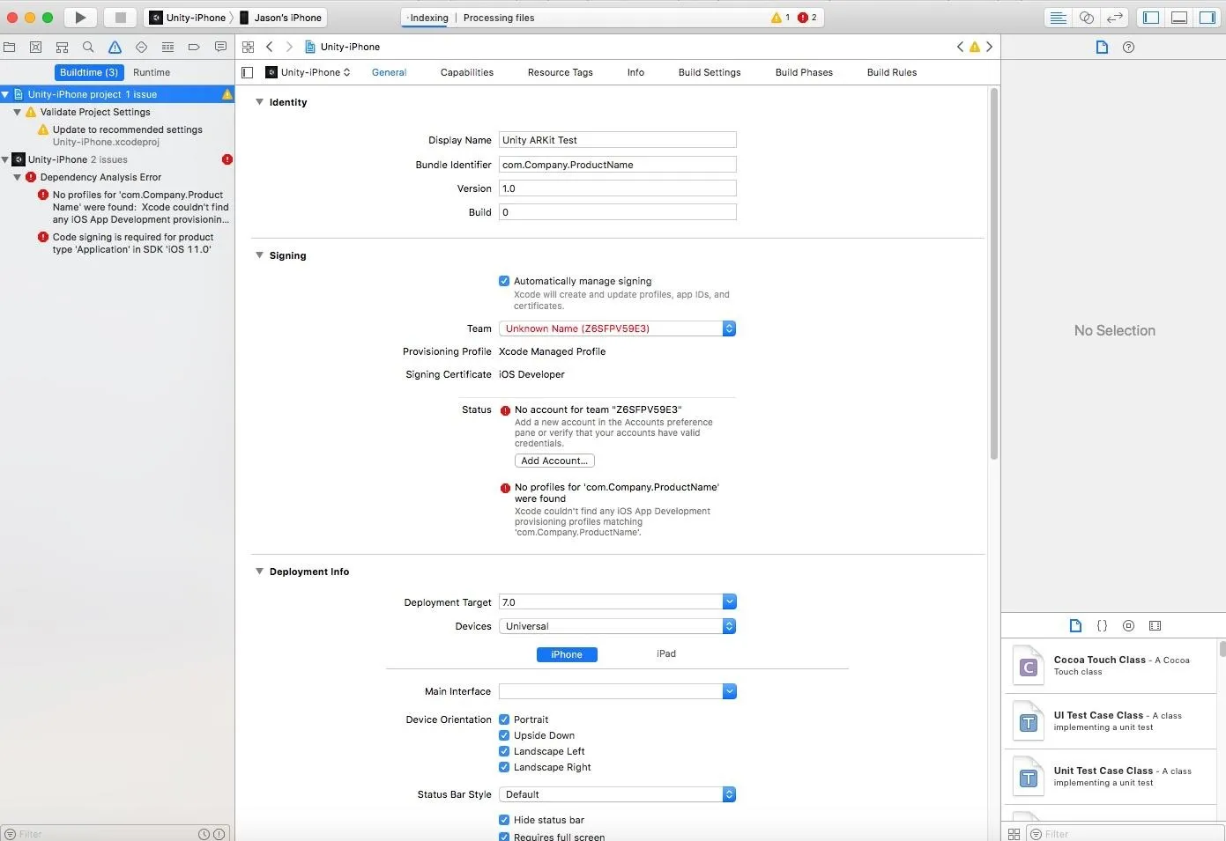The height and width of the screenshot is (841, 1226).
Task: Show the File Template library icon
Action: click(x=1075, y=625)
